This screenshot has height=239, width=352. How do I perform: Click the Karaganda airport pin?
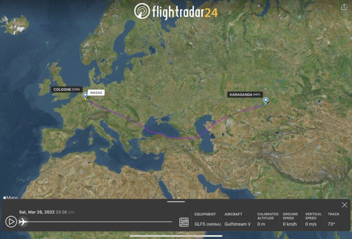point(265,100)
